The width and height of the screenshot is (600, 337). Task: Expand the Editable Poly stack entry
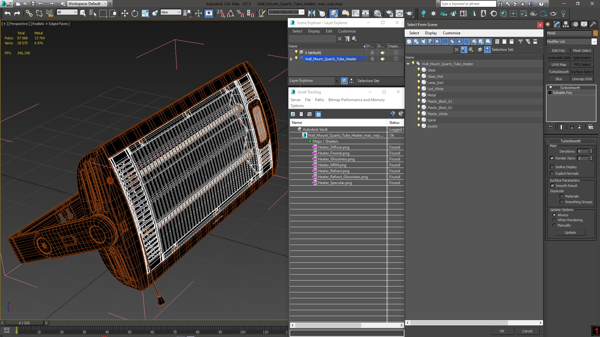[x=550, y=93]
